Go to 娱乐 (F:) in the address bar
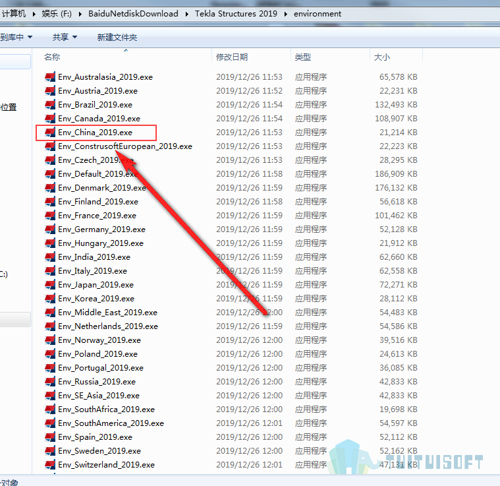The width and height of the screenshot is (500, 486). pyautogui.click(x=57, y=14)
